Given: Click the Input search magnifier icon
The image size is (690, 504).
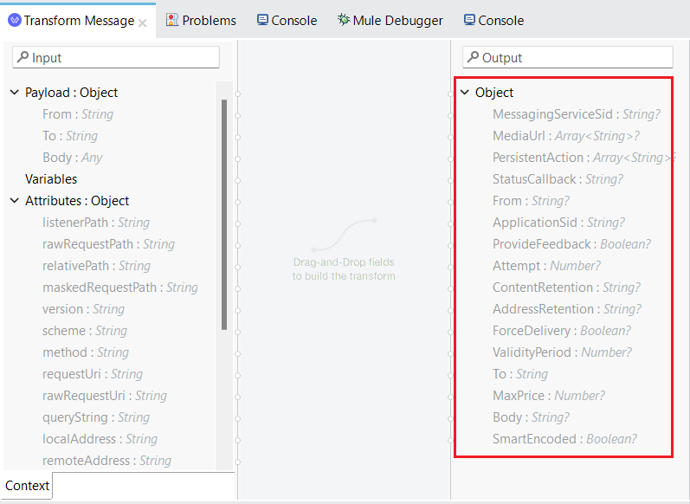Looking at the screenshot, I should point(23,57).
